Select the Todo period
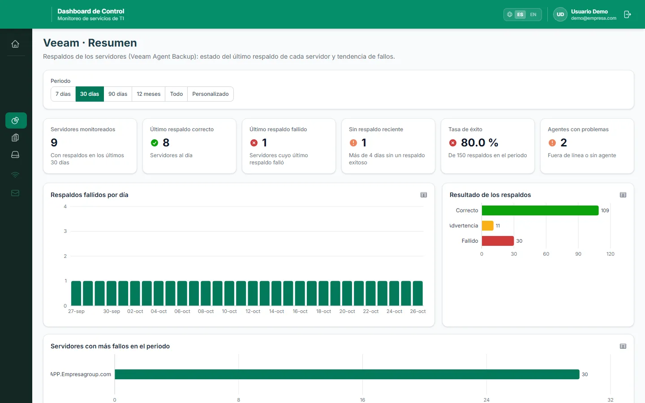This screenshot has height=403, width=645. click(176, 94)
